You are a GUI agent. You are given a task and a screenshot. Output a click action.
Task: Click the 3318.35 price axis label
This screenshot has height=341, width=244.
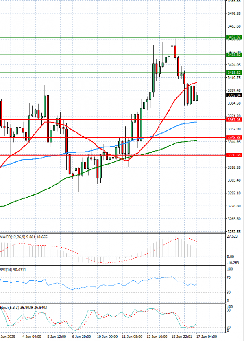[x=234, y=167]
